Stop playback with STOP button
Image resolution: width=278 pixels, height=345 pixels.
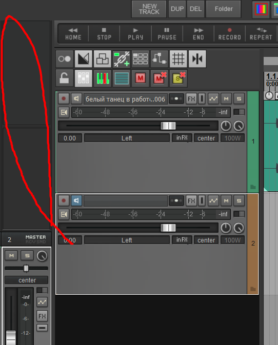[x=104, y=34]
